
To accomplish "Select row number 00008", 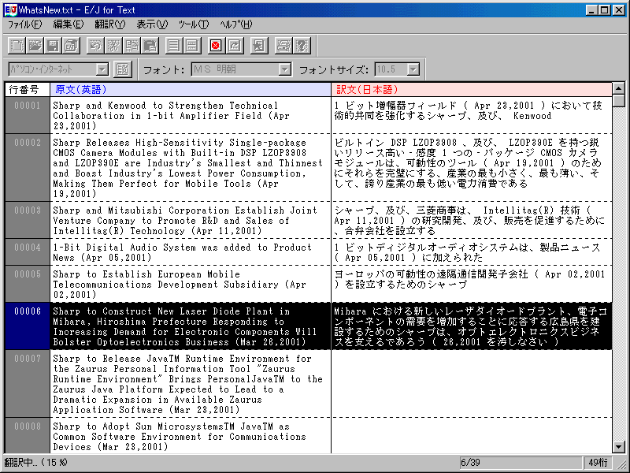I will point(28,436).
